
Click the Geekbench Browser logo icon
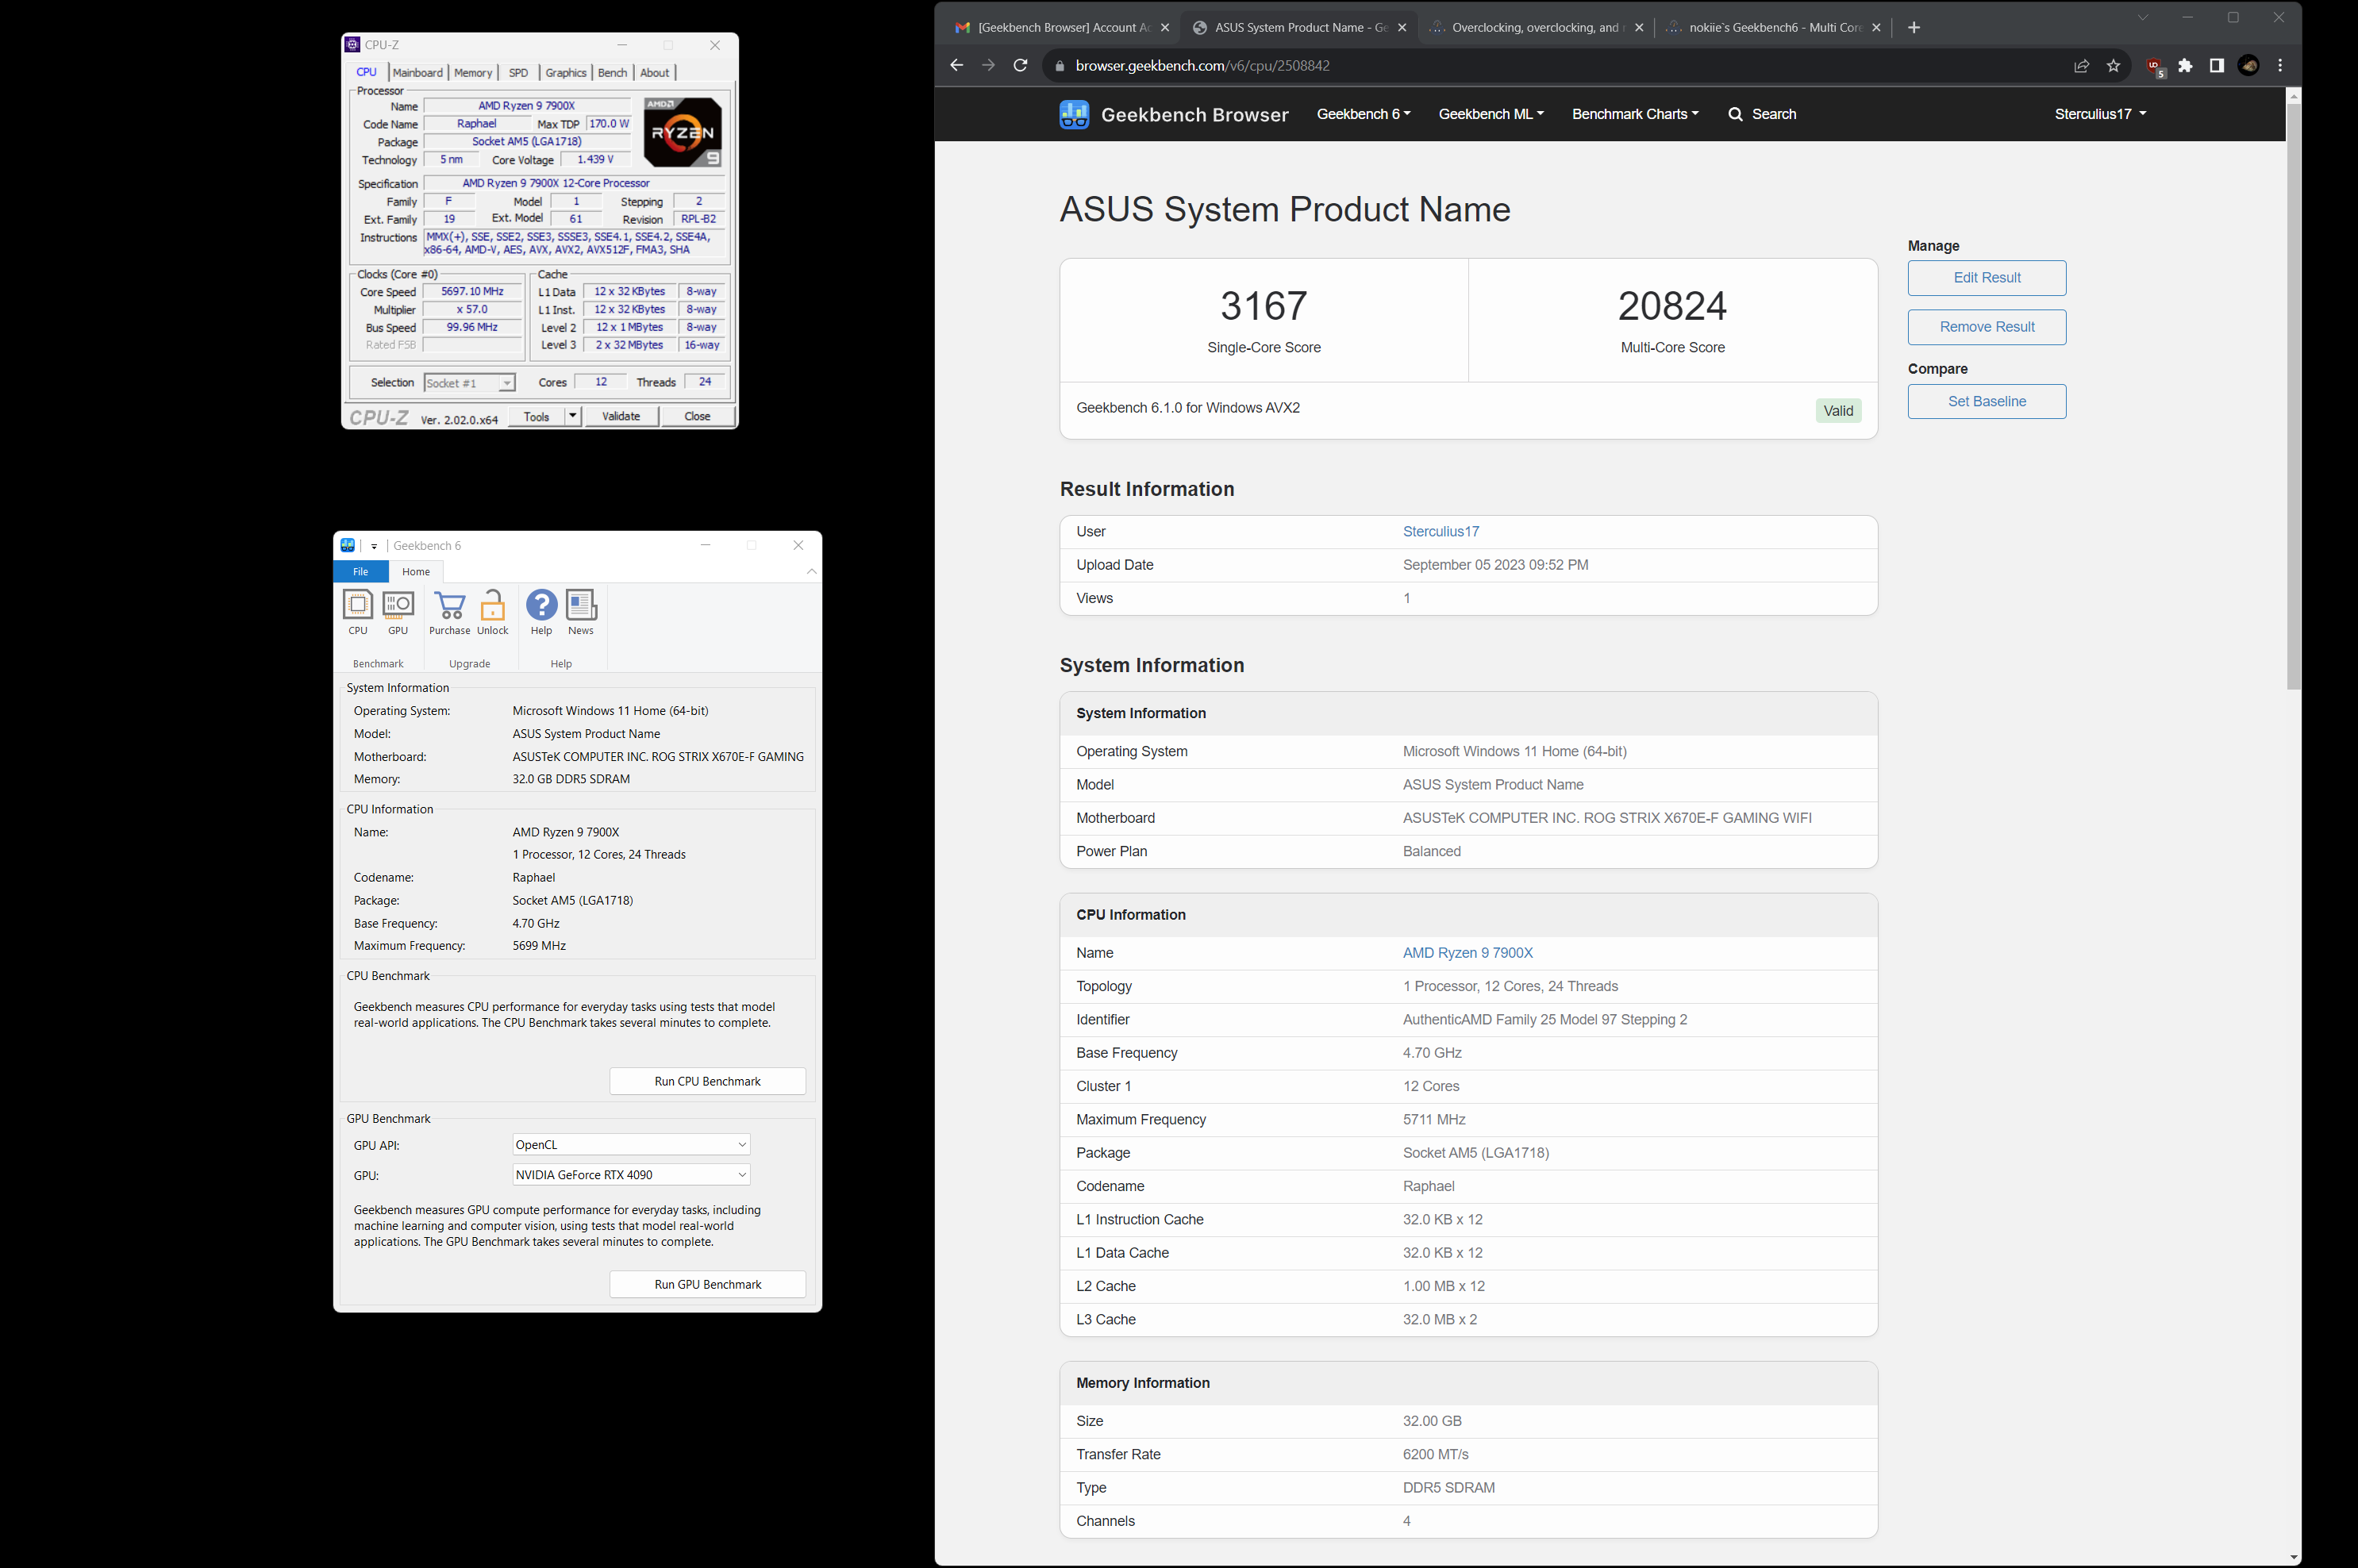tap(1074, 114)
